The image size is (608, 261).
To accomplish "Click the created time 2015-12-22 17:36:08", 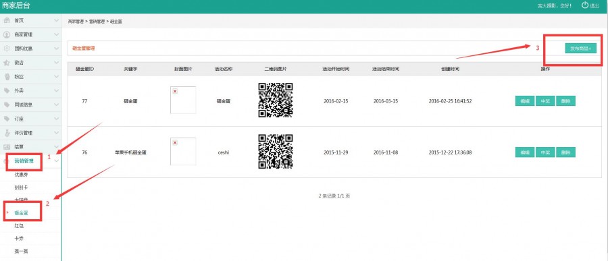I will click(x=450, y=152).
